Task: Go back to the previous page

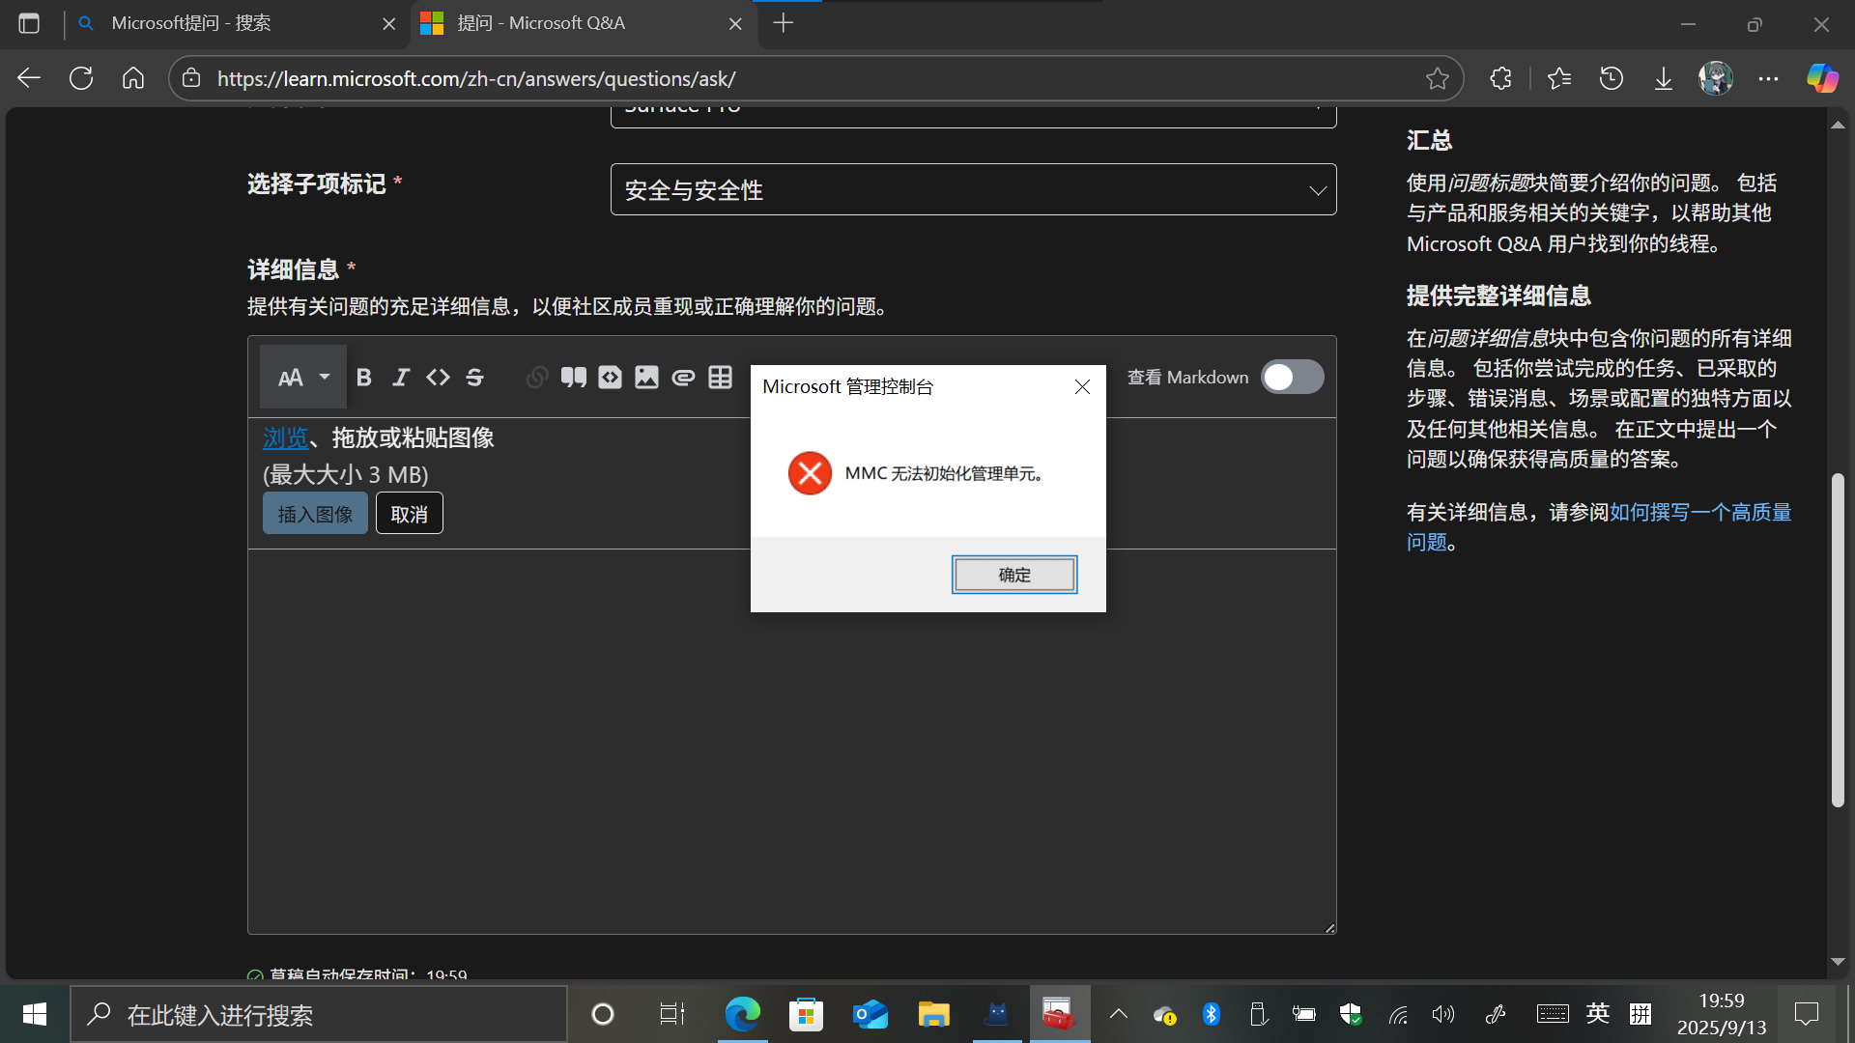Action: click(x=29, y=78)
